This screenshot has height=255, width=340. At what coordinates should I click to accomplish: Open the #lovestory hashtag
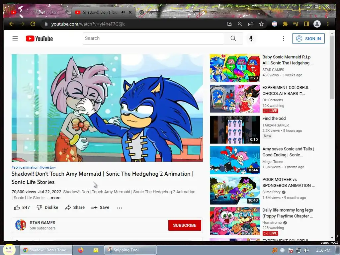pyautogui.click(x=47, y=167)
